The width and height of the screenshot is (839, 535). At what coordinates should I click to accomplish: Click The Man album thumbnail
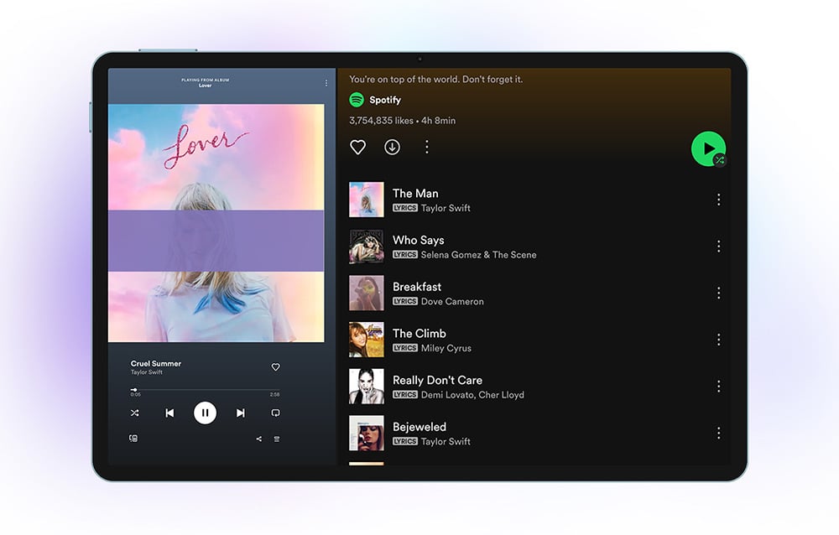pyautogui.click(x=367, y=200)
